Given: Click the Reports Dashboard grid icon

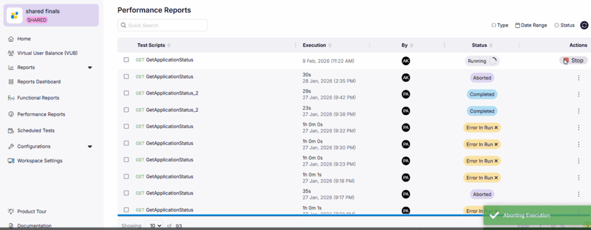Looking at the screenshot, I should pos(11,82).
